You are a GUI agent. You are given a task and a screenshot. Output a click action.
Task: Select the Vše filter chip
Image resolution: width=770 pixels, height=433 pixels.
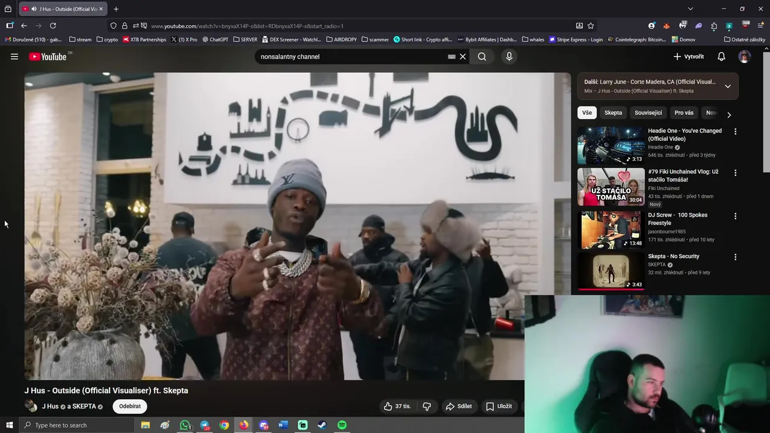pos(587,112)
